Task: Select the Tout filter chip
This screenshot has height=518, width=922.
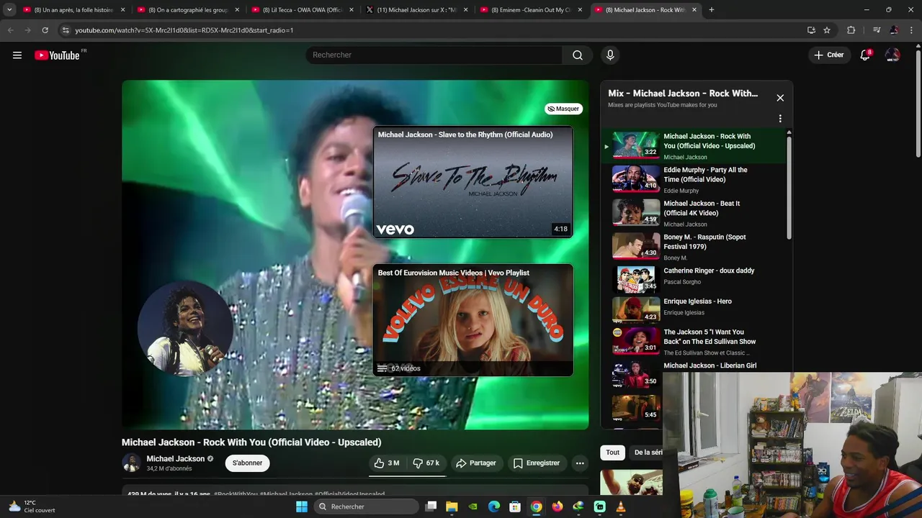Action: (x=612, y=453)
